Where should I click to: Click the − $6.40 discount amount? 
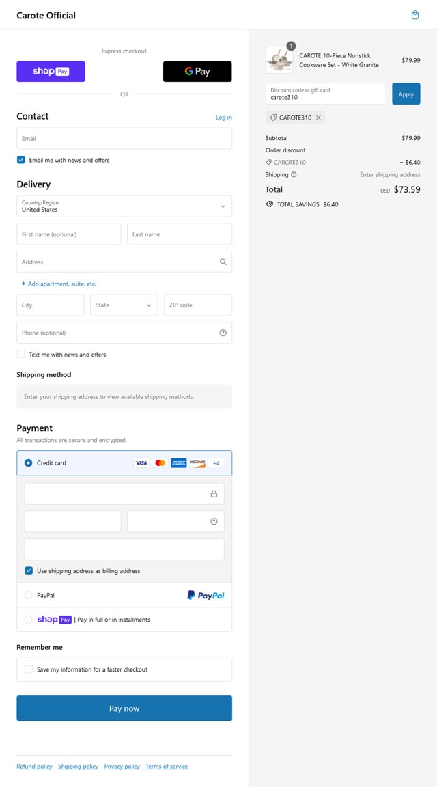(x=410, y=162)
